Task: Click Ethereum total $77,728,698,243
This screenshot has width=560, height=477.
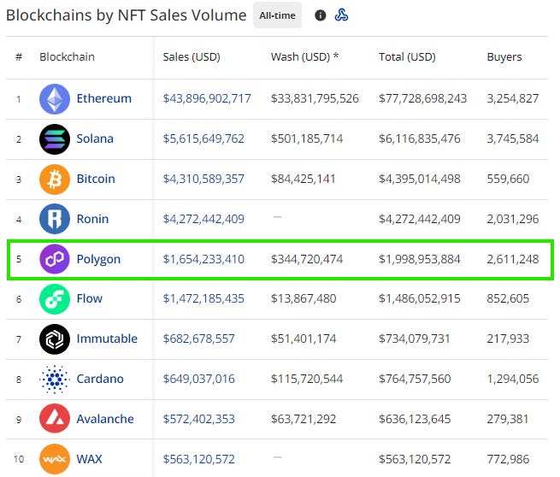Action: click(x=423, y=98)
